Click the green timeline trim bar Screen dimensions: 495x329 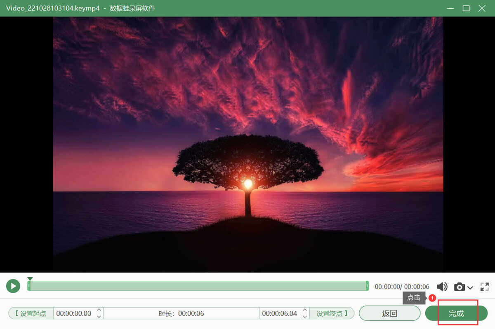198,286
